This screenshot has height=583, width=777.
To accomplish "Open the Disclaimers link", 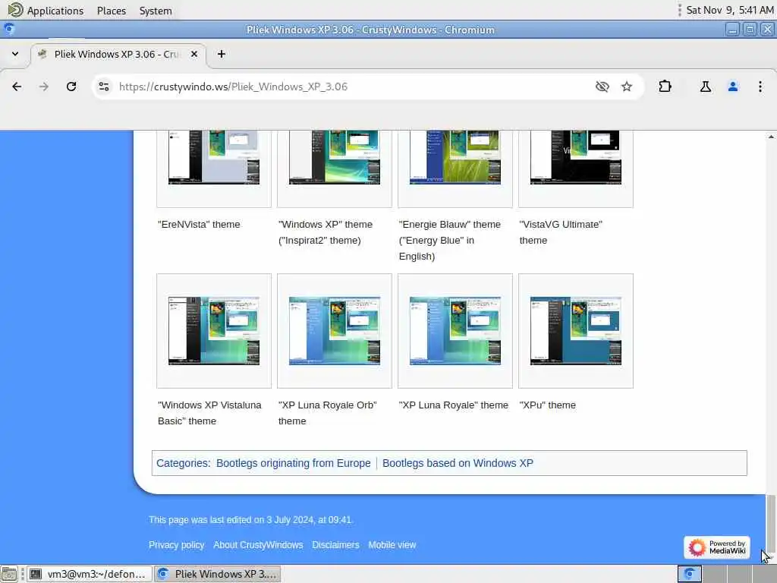I will pos(335,545).
